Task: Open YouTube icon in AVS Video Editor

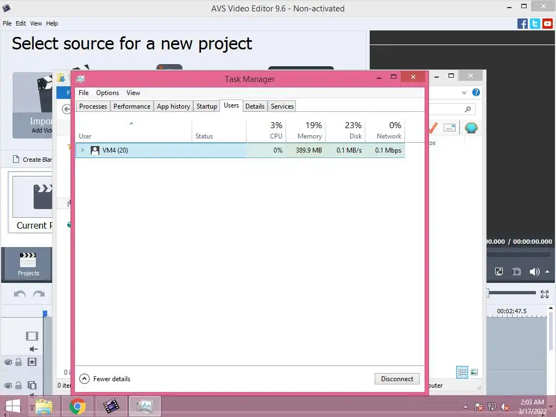Action: pos(547,24)
